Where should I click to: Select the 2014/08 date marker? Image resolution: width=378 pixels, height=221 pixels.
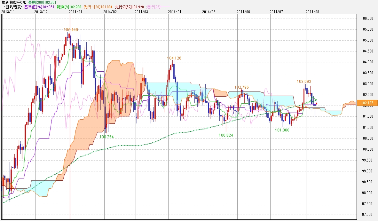(x=312, y=11)
